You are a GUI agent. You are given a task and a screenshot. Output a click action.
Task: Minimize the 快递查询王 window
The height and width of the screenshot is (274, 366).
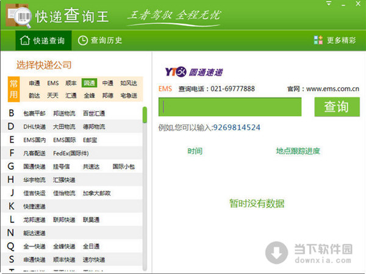pos(343,4)
